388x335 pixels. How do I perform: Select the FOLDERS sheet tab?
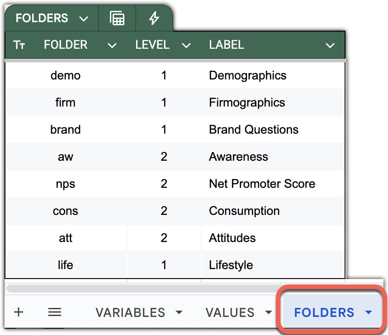324,312
